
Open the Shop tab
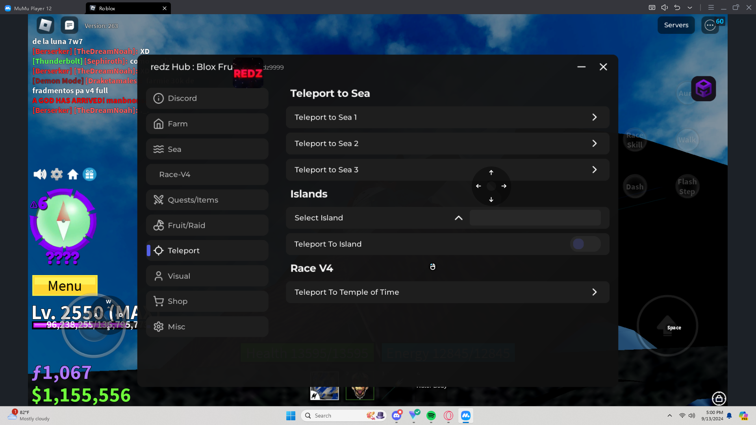[x=207, y=301]
